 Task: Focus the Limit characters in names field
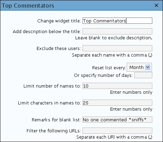pos(117,103)
